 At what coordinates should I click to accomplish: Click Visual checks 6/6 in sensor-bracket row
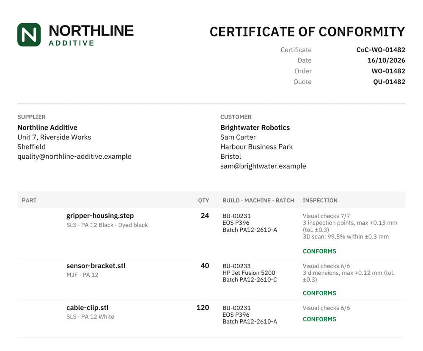tap(326, 266)
